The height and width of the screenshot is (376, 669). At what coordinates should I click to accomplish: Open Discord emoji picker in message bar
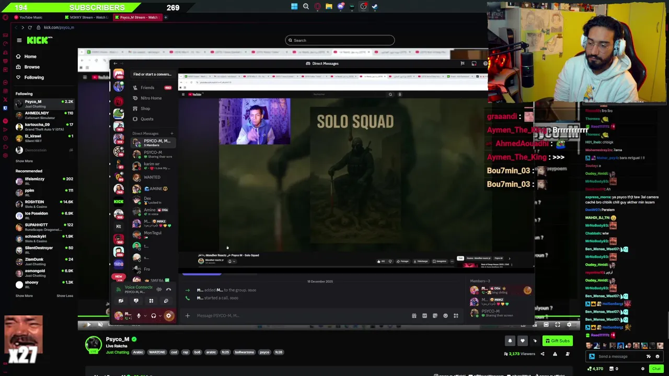[445, 315]
